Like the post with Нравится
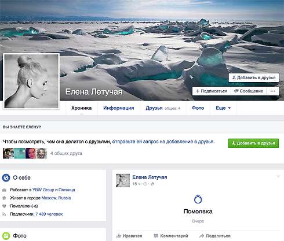Viewport: 284px width, 241px height. tap(129, 236)
